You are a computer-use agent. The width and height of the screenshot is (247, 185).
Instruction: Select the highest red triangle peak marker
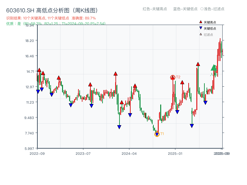click(x=198, y=64)
